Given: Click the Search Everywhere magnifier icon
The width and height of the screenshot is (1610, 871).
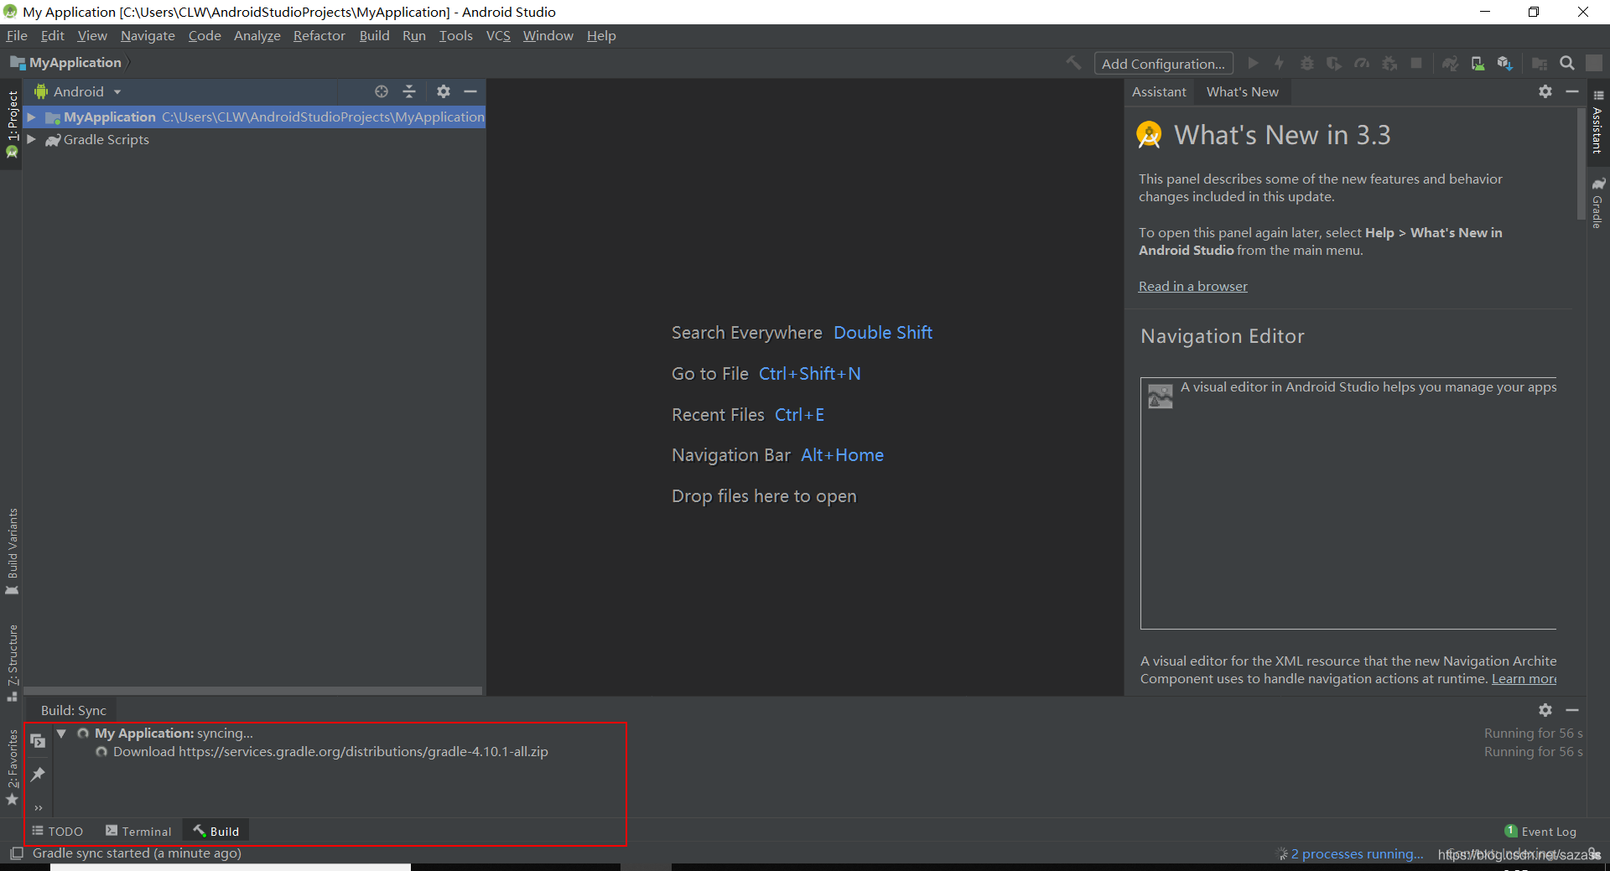Looking at the screenshot, I should 1566,63.
